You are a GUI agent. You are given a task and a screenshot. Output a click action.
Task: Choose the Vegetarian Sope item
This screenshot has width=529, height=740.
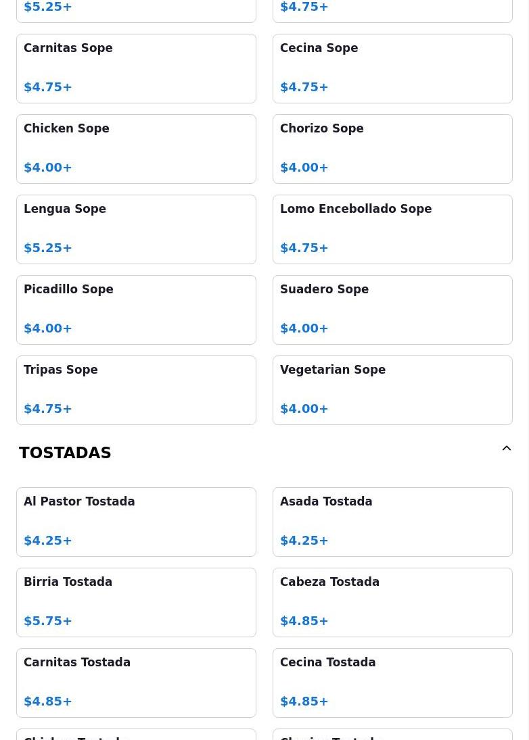pyautogui.click(x=392, y=391)
